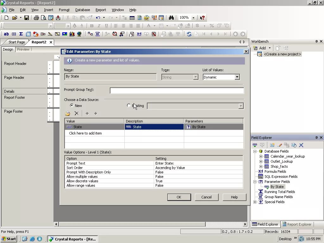Image resolution: width=324 pixels, height=243 pixels.
Task: Open the List of Values Dynamic dropdown
Action: (x=237, y=77)
